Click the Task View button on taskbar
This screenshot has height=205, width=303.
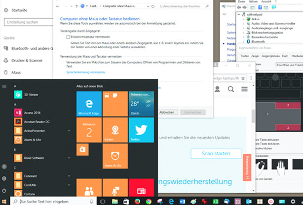click(x=103, y=202)
